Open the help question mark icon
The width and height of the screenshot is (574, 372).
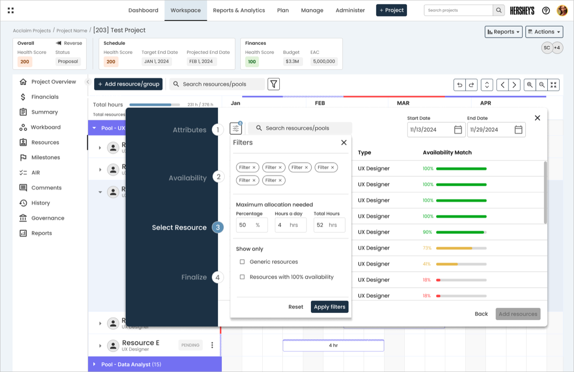(x=546, y=11)
